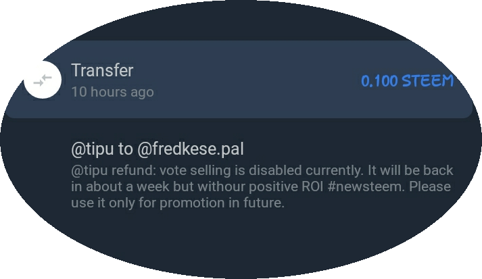Click the word 'Please' in the memo

431,186
